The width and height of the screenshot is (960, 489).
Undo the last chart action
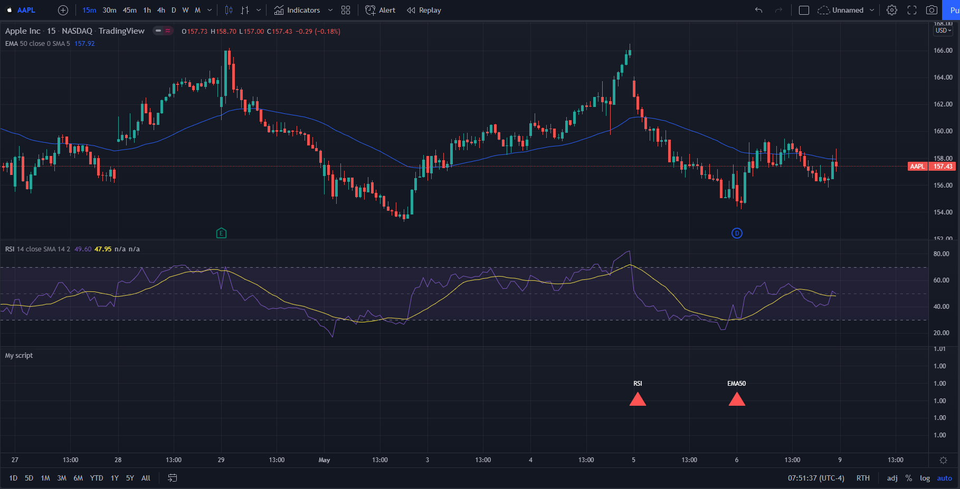tap(758, 10)
